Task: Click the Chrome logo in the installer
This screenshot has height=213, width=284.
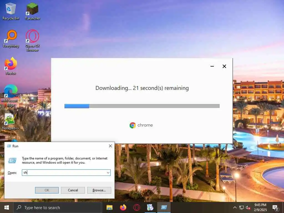Action: 133,125
